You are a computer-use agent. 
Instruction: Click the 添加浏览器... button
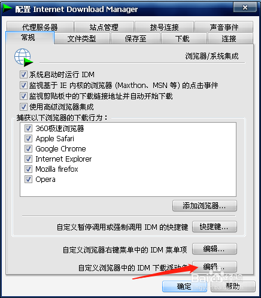(205, 206)
